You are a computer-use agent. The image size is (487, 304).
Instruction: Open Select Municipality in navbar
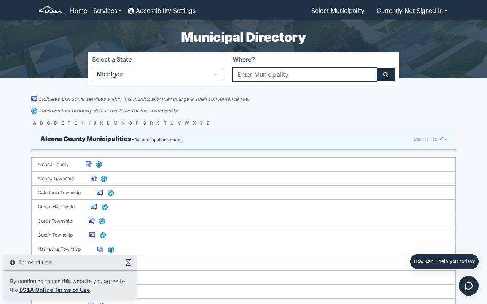pyautogui.click(x=338, y=11)
